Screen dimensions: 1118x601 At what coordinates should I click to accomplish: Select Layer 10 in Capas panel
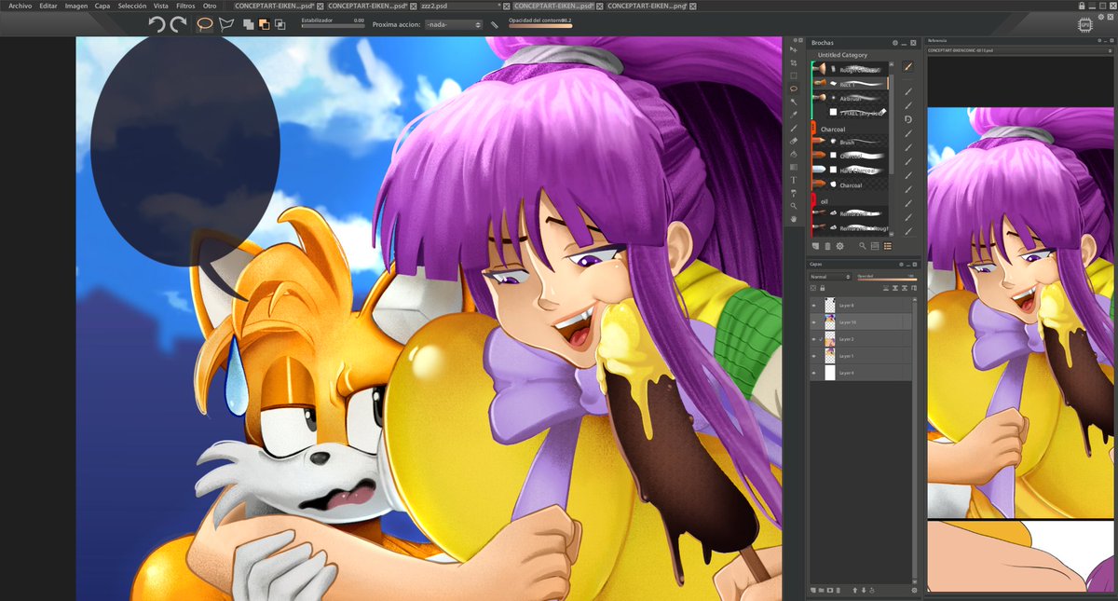(x=859, y=322)
